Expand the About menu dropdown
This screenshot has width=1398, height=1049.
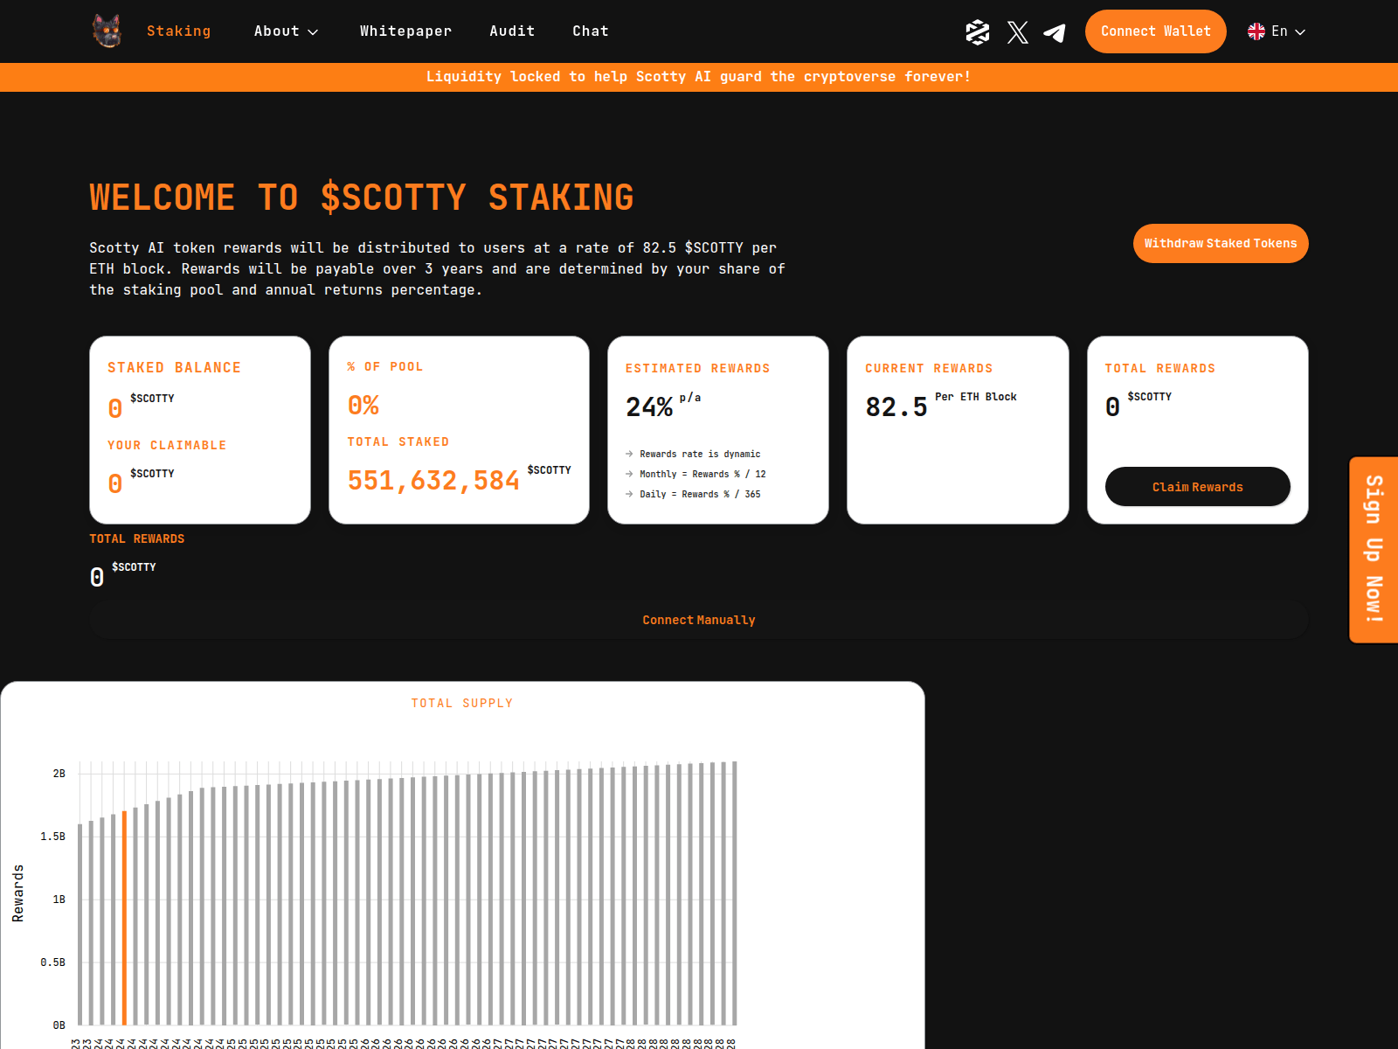pos(286,31)
